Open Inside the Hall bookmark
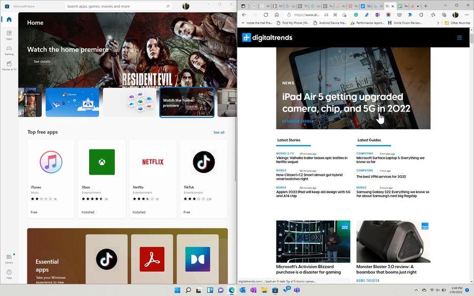Image resolution: width=474 pixels, height=296 pixels. tap(257, 23)
